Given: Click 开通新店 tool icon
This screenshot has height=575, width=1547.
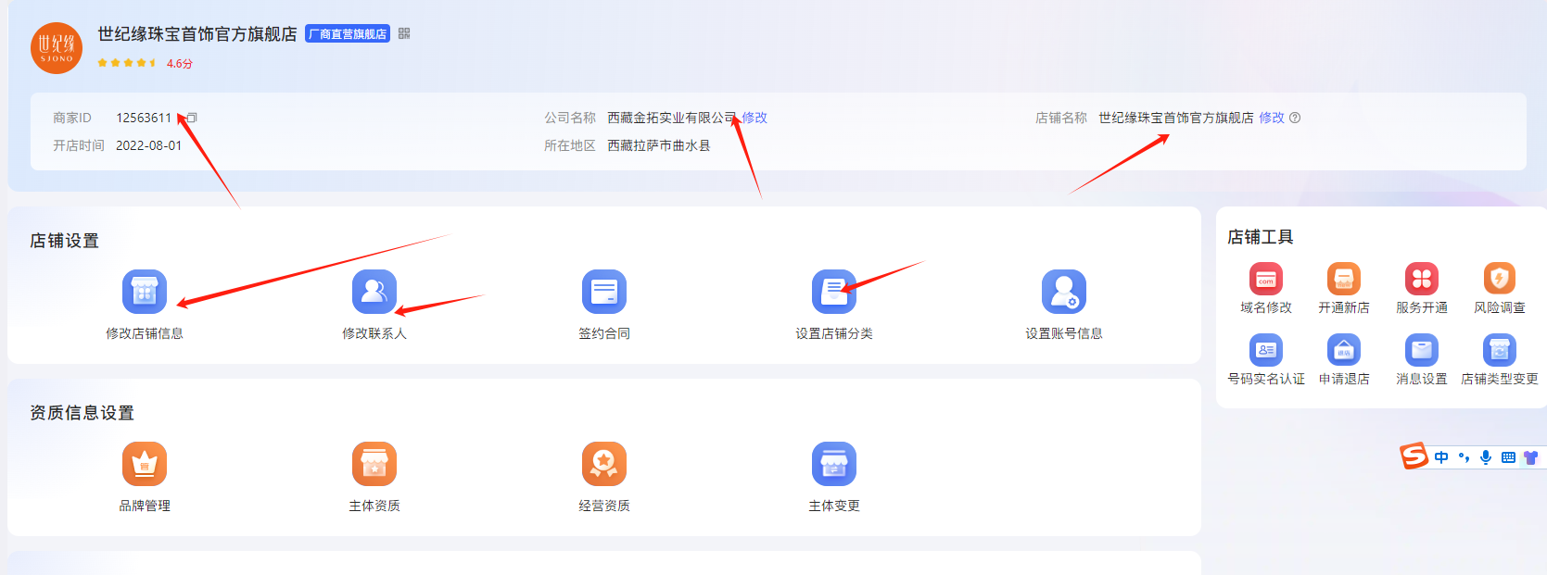Looking at the screenshot, I should click(x=1343, y=279).
